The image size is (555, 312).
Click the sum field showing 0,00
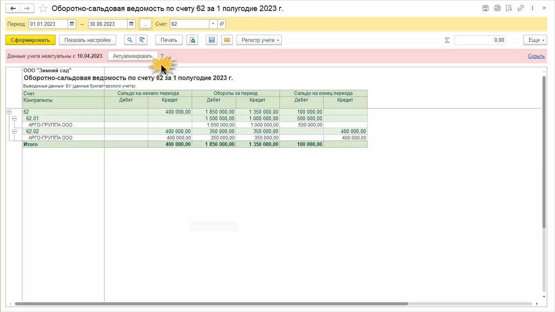click(x=480, y=40)
